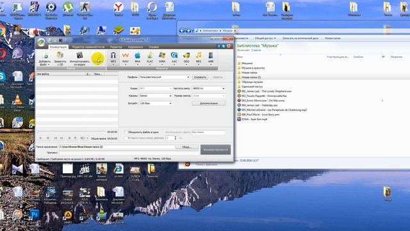This screenshot has width=410, height=231.
Task: Open the converter's Facebook link icon
Action: [x=219, y=46]
